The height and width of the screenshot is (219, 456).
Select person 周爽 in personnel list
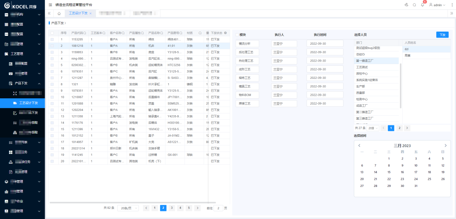coord(426,55)
